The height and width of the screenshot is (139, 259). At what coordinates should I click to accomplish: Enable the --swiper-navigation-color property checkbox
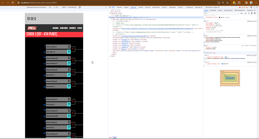[x=205, y=58]
